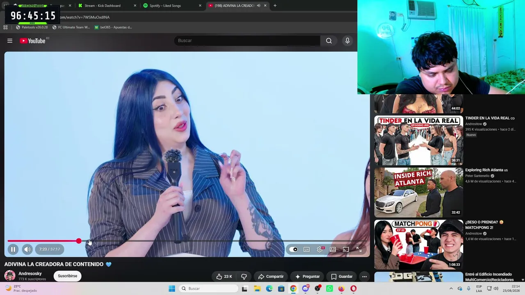525x295 pixels.
Task: Open the Andresosky channel name link
Action: [x=30, y=274]
